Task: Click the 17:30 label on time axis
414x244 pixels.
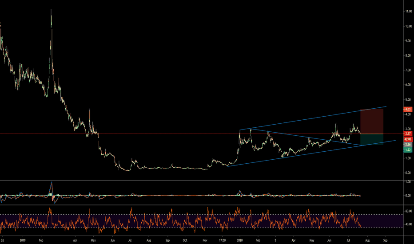Action: click(222, 240)
